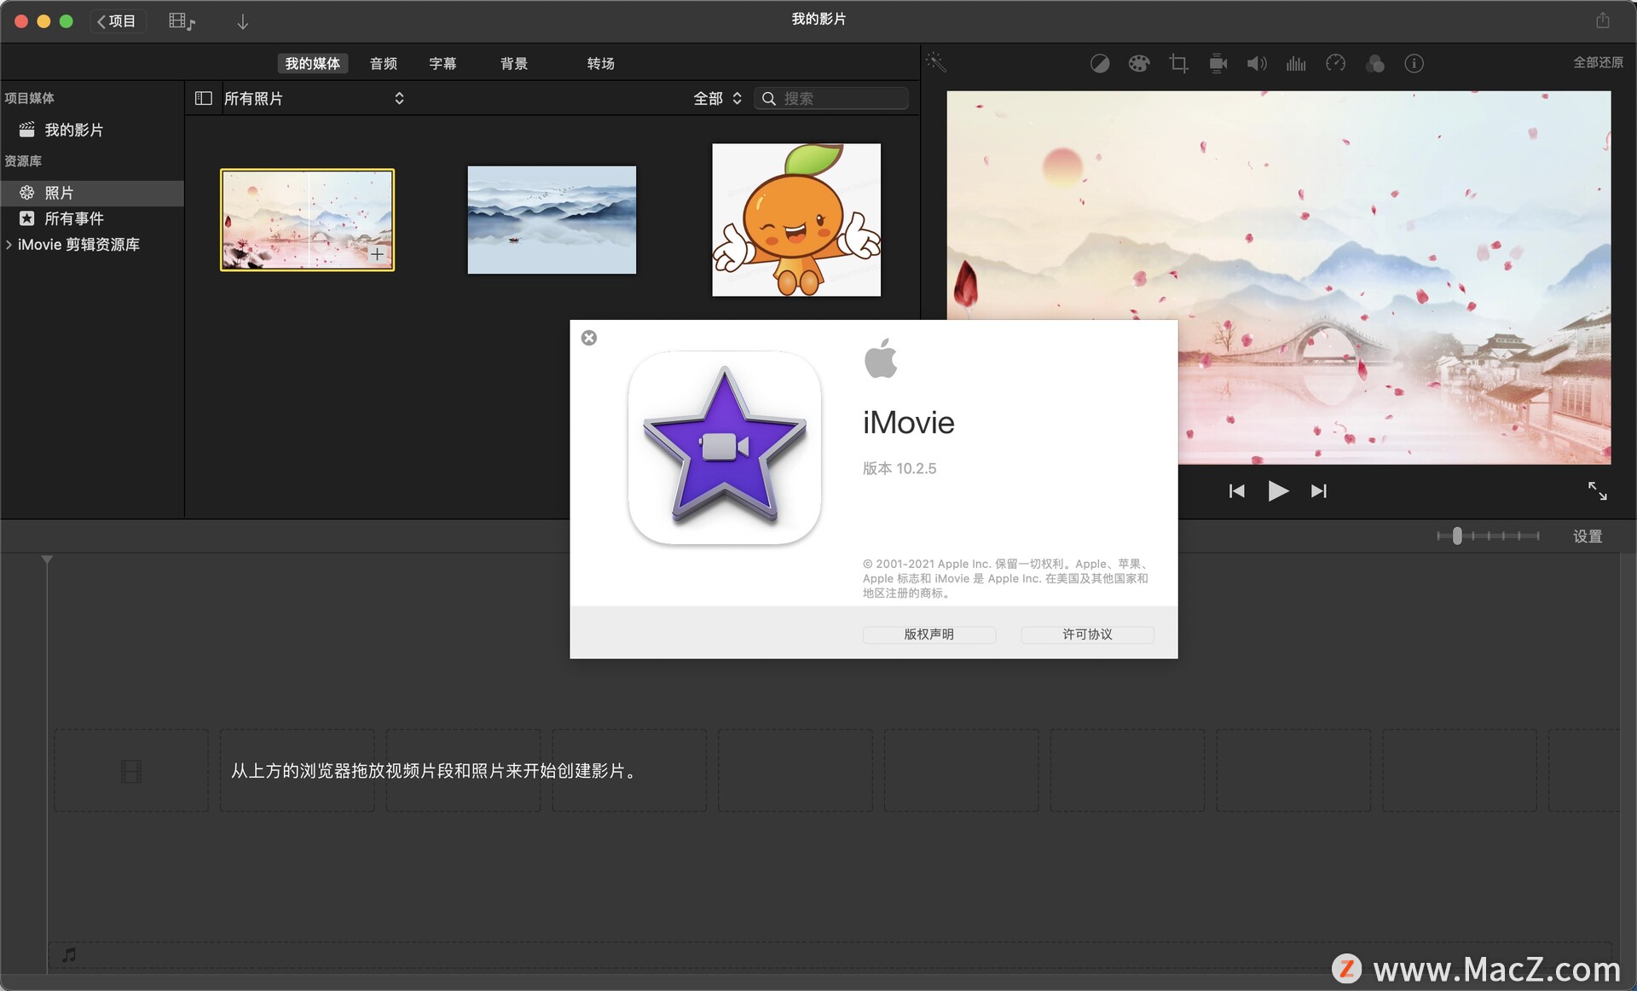Select the blue mountain mist thumbnail

[x=552, y=219]
